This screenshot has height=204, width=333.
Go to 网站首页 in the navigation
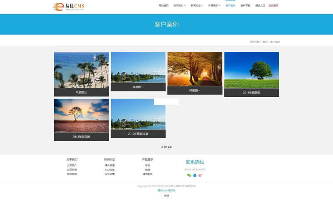pos(164,5)
